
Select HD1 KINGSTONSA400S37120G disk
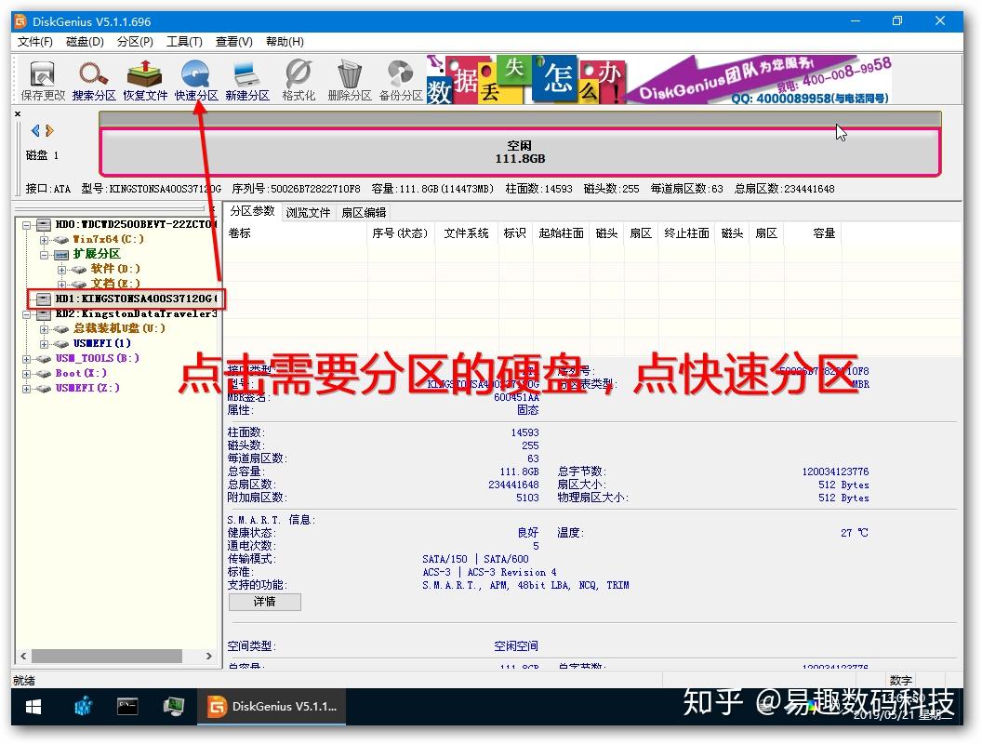(x=136, y=299)
